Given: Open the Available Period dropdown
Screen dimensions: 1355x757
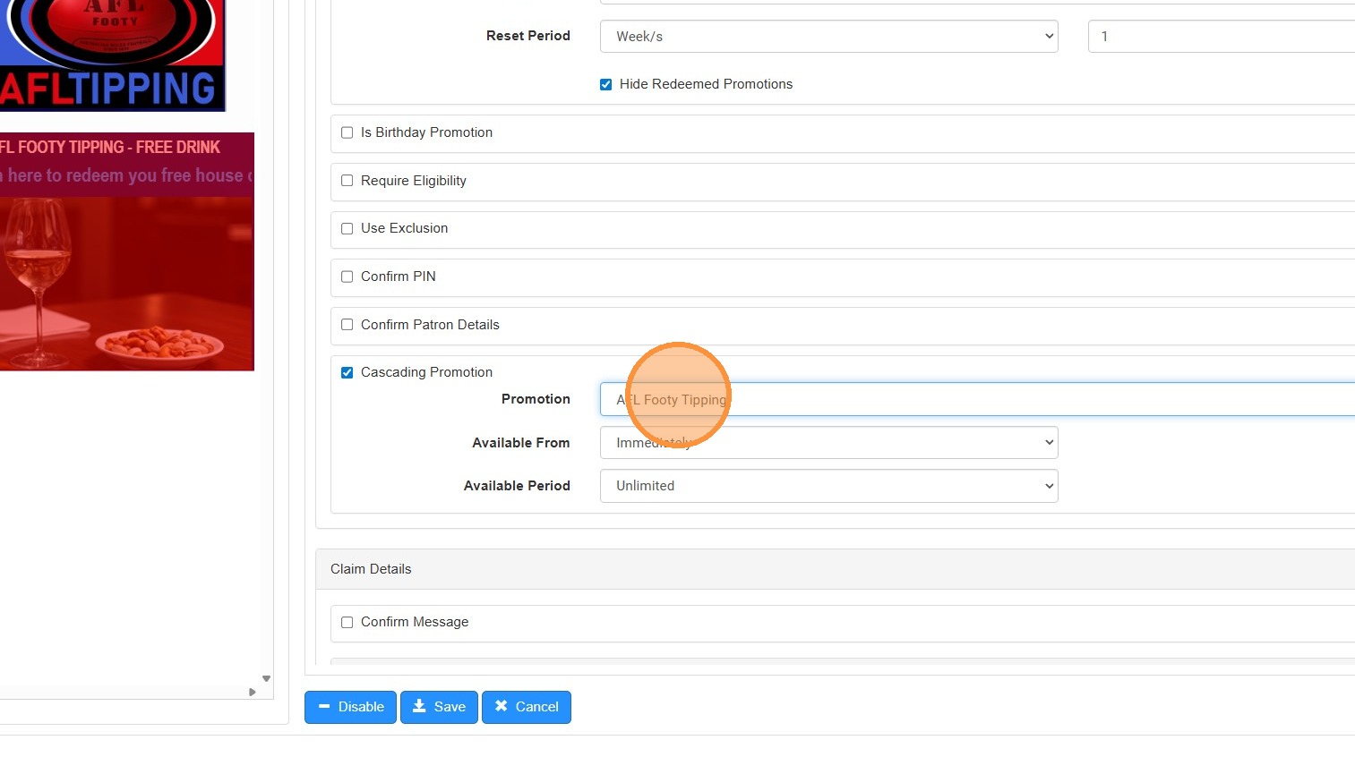Looking at the screenshot, I should click(x=828, y=486).
